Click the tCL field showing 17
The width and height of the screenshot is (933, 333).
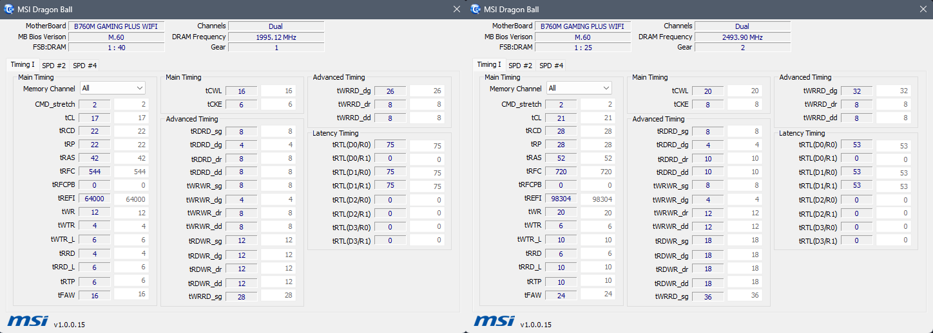[95, 118]
